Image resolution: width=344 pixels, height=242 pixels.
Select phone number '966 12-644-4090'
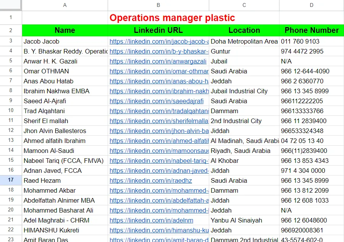(312, 71)
